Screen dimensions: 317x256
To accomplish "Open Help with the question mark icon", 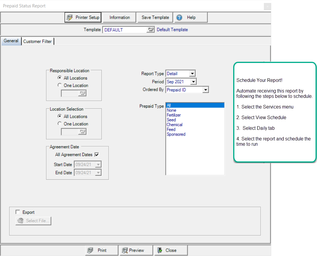I will (x=179, y=17).
